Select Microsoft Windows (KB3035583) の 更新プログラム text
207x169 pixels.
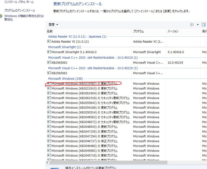coord(85,84)
